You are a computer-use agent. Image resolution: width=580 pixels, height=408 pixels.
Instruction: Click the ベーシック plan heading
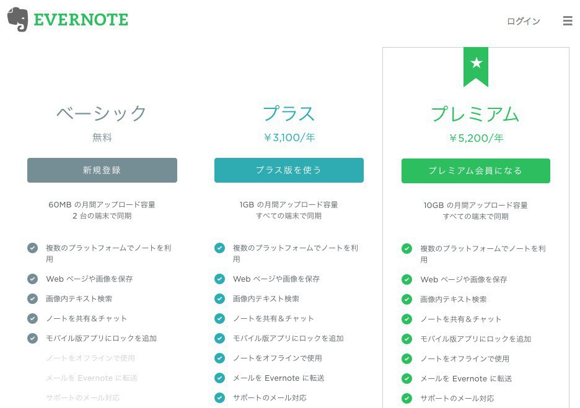pos(102,113)
